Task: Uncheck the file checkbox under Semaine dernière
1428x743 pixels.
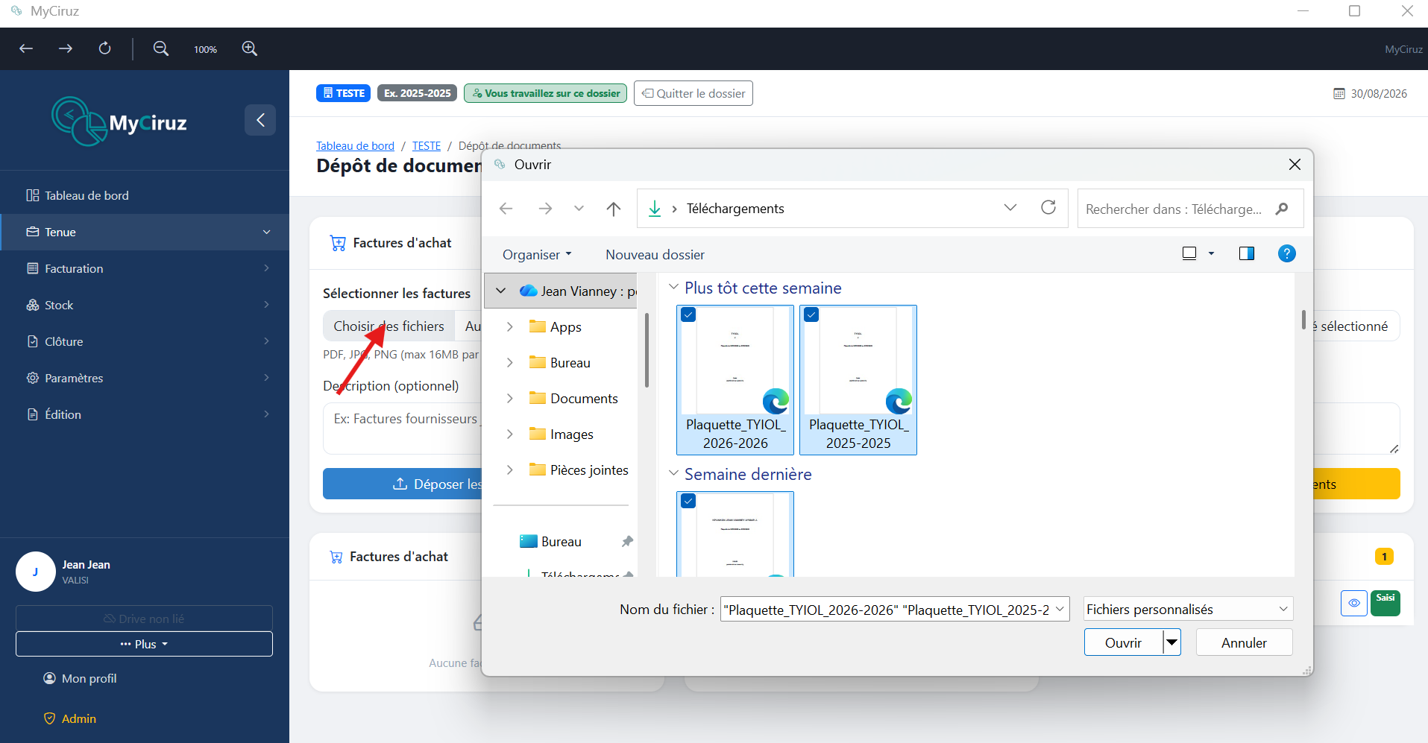Action: point(688,501)
